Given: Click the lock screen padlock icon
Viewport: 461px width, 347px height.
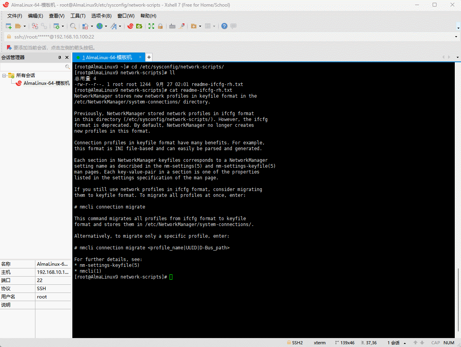Looking at the screenshot, I should (x=160, y=26).
